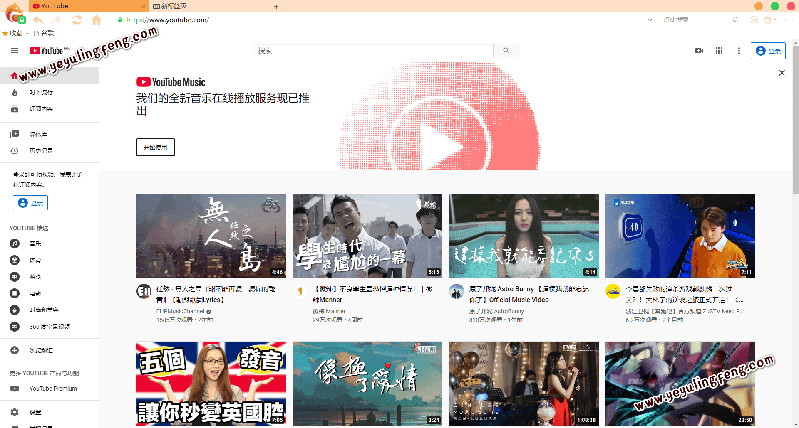Click the 开始使用 get started button
Image resolution: width=799 pixels, height=428 pixels.
click(x=156, y=147)
